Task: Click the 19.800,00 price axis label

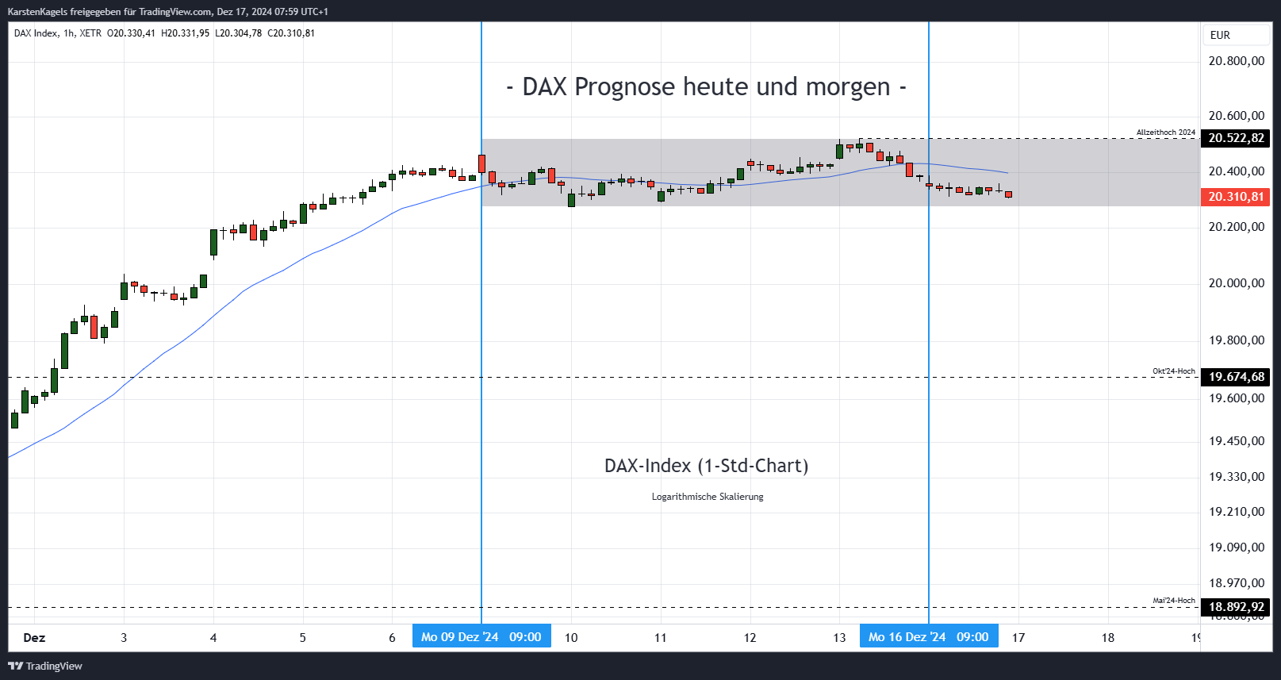Action: pyautogui.click(x=1236, y=340)
